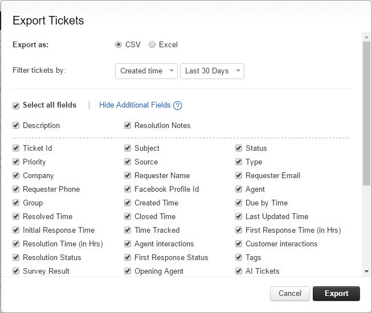Click the Cancel button
Image resolution: width=372 pixels, height=313 pixels.
tap(289, 293)
